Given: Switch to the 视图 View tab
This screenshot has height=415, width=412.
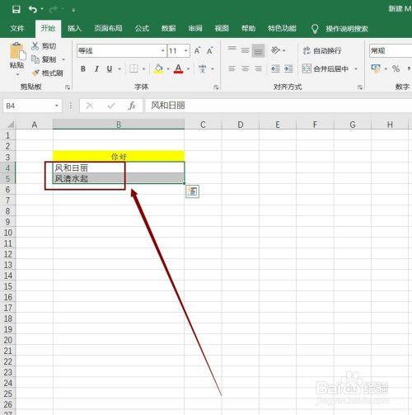Looking at the screenshot, I should coord(222,28).
